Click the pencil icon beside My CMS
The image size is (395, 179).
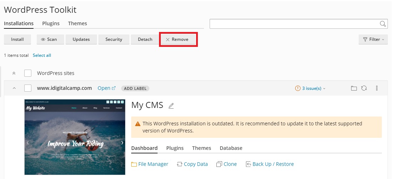[171, 106]
